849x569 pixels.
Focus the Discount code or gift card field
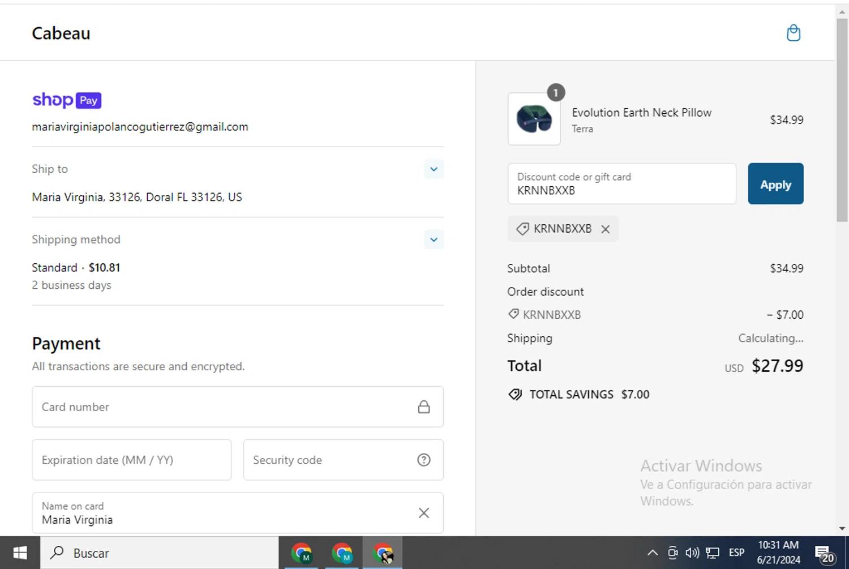click(622, 184)
